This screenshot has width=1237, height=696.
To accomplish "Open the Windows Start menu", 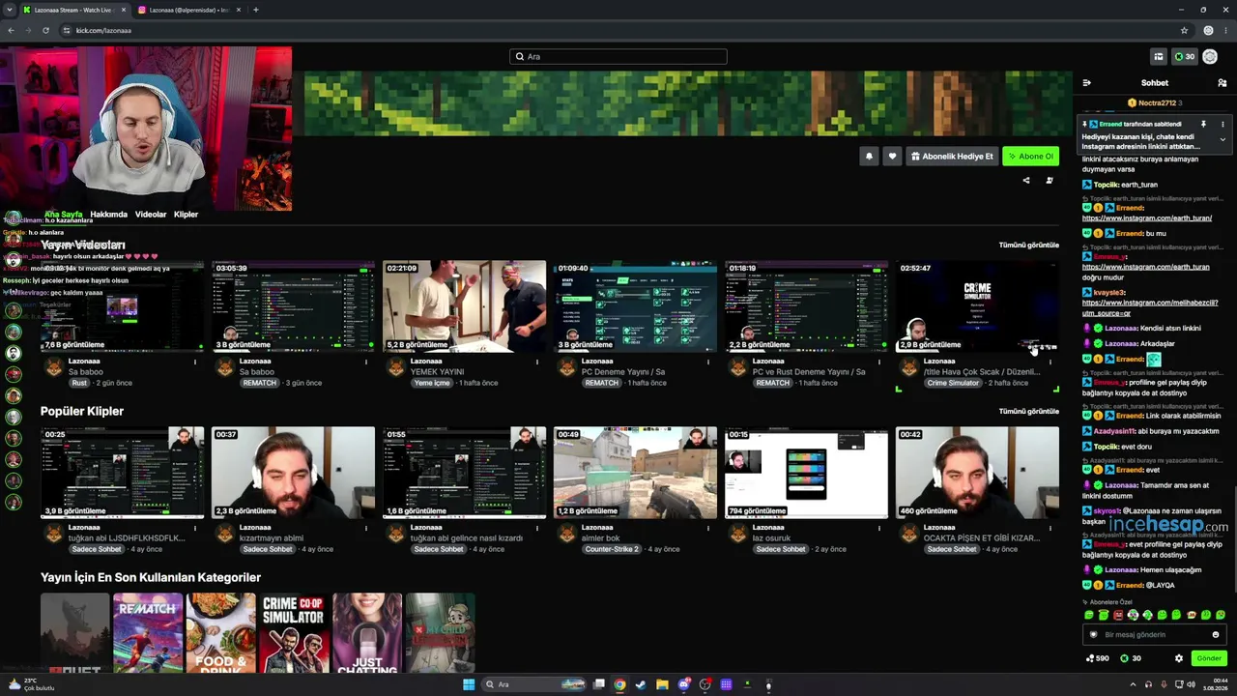I will point(469,684).
